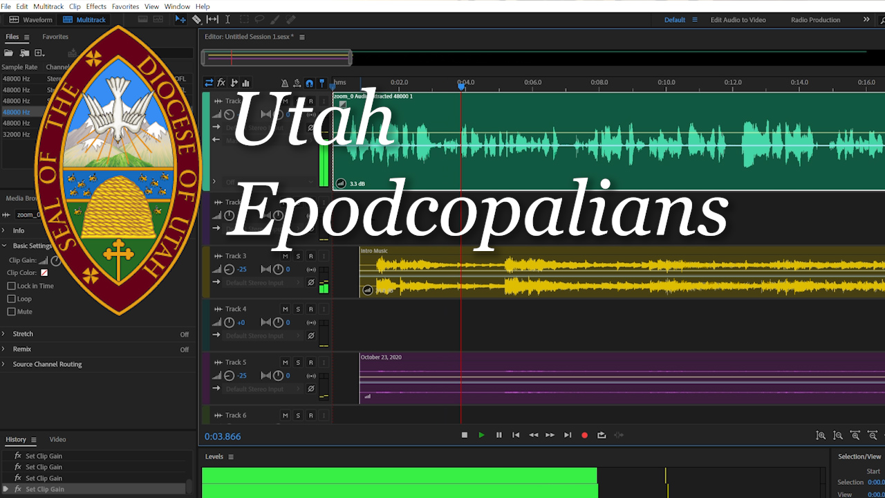Click Clip Color swatch

pyautogui.click(x=44, y=273)
